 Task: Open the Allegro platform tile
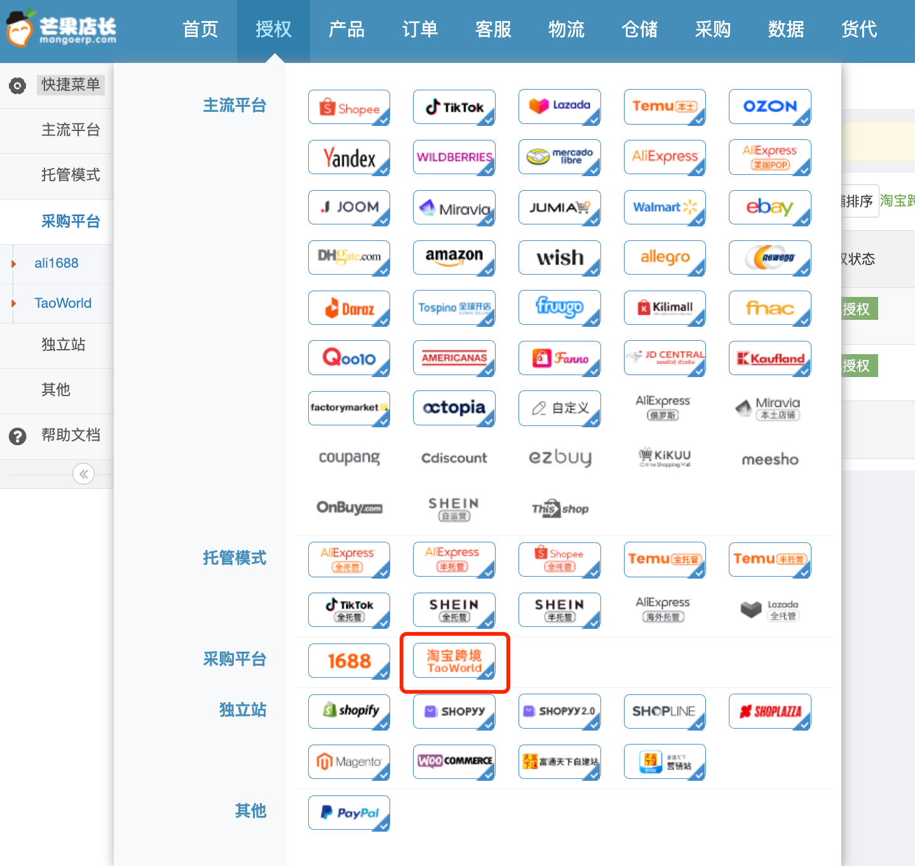pos(665,258)
